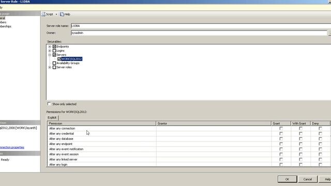The image size is (331, 186).
Task: Click into the Server role name field
Action: [201, 26]
